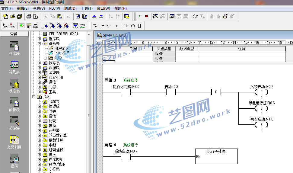
Task: Click the 运行子程序 subroutine box
Action: click(216, 156)
